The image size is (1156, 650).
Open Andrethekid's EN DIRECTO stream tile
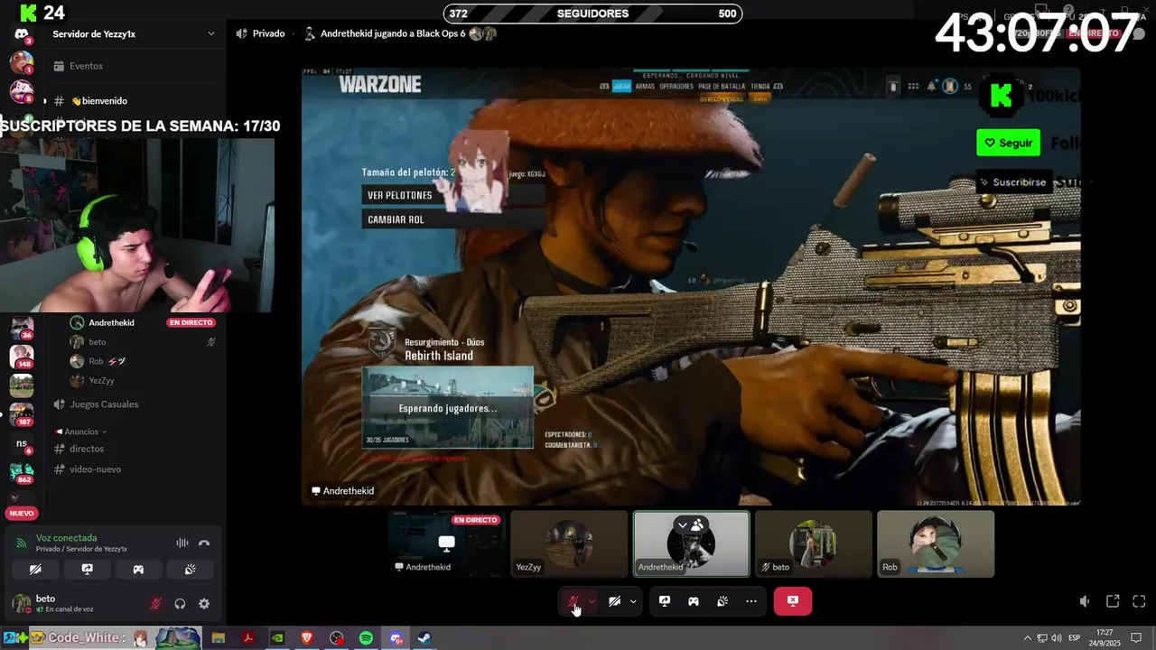pos(446,543)
